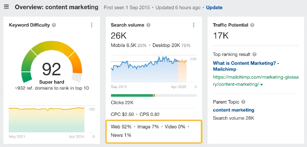Click the 'News 1%' search type share
Image resolution: width=307 pixels, height=147 pixels.
pos(121,135)
